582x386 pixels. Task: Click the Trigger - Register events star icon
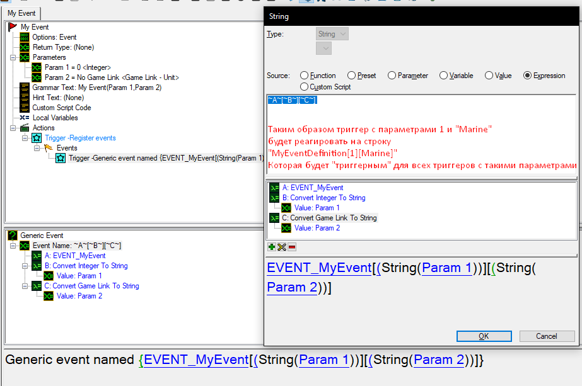(x=37, y=138)
